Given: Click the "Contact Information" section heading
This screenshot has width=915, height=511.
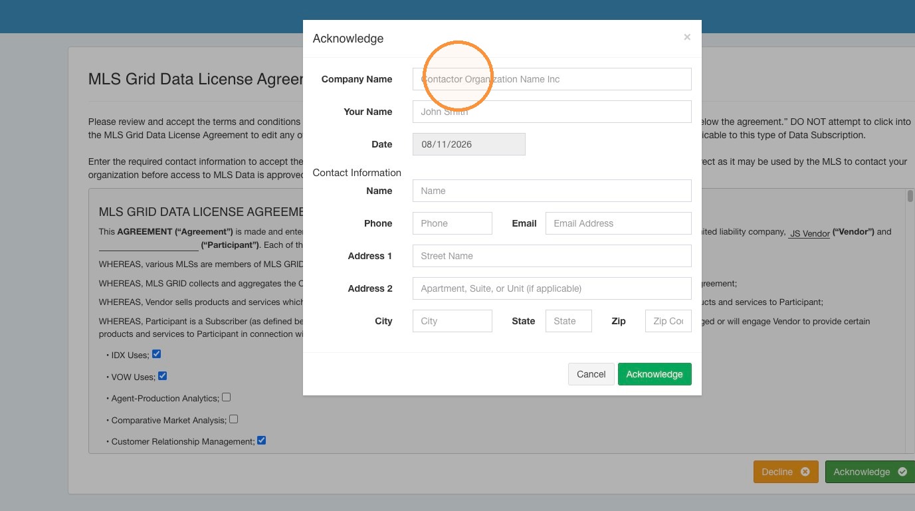Looking at the screenshot, I should [x=357, y=173].
